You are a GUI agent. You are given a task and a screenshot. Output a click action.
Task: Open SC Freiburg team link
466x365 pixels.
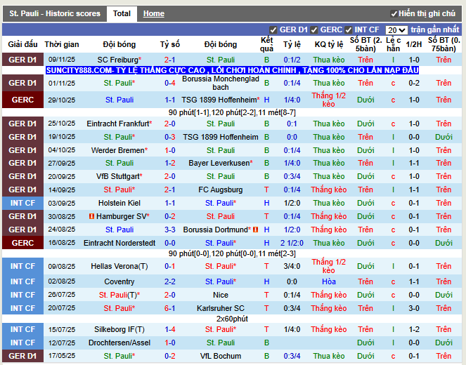tap(117, 60)
